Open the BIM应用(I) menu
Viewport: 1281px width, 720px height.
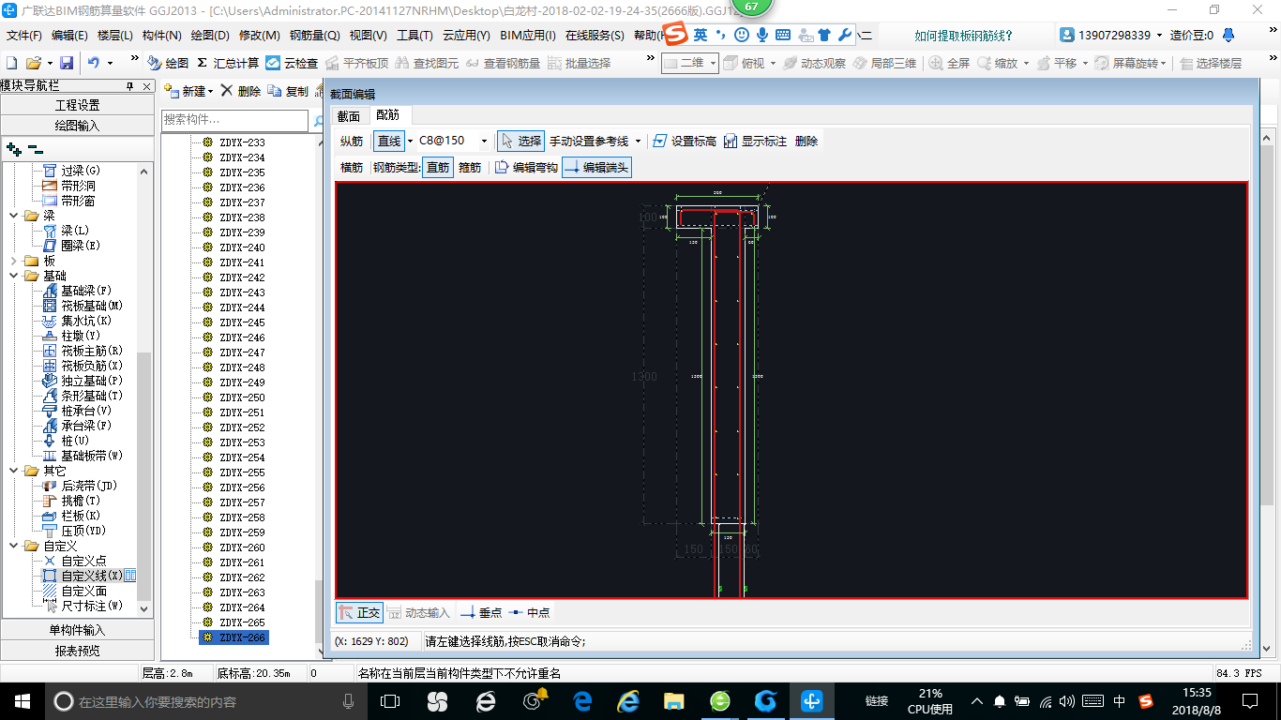pyautogui.click(x=528, y=36)
